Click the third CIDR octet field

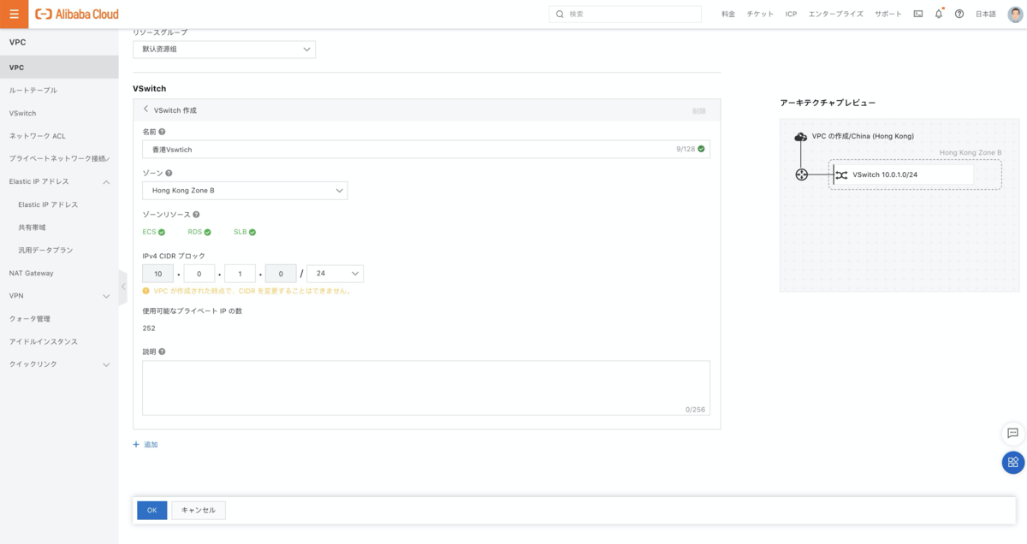(x=240, y=274)
